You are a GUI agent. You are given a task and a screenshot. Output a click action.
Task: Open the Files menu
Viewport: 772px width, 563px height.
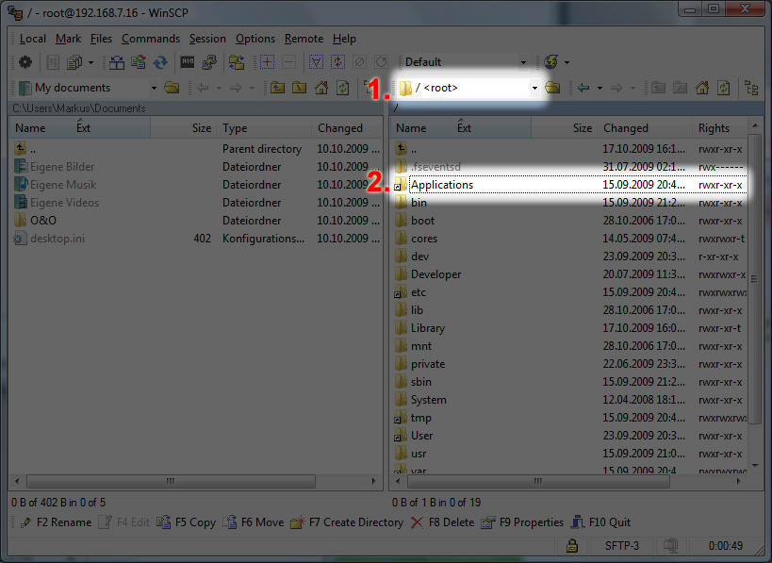click(x=101, y=39)
